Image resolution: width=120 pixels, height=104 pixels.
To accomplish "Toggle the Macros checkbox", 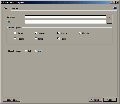I will 58,33.
